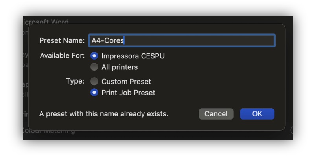Choose the Print Job Preset radio button
The image size is (313, 162).
tap(94, 93)
